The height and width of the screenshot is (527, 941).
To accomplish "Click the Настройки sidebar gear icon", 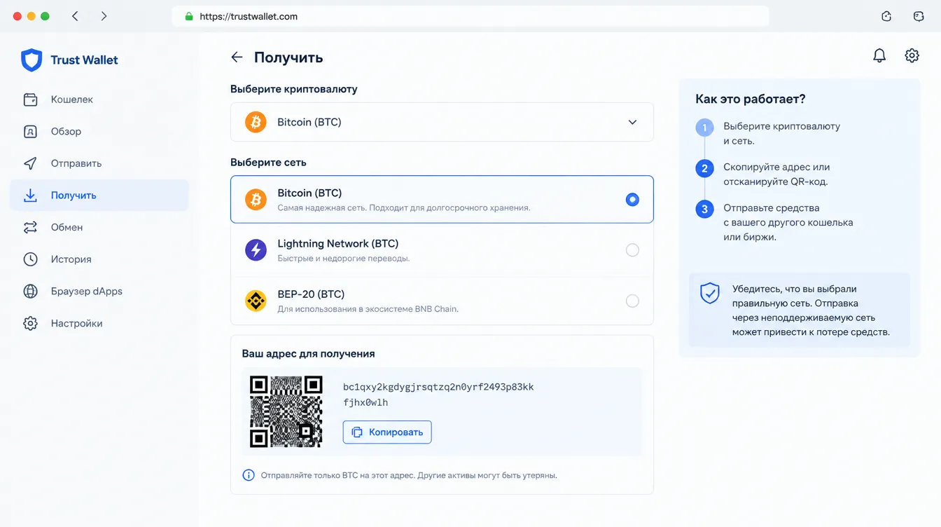I will (30, 324).
